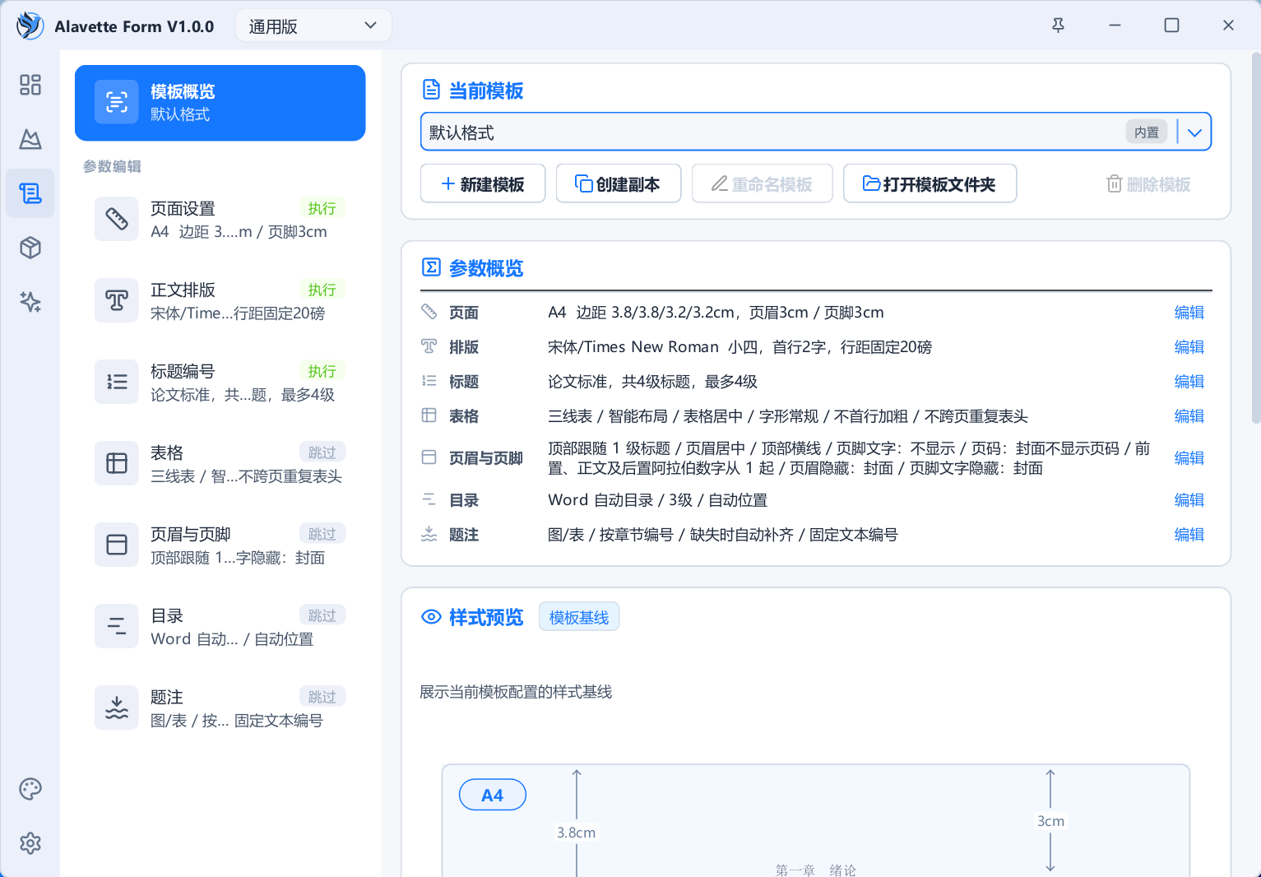
Task: Click 打开模板文件夹 button
Action: point(930,183)
